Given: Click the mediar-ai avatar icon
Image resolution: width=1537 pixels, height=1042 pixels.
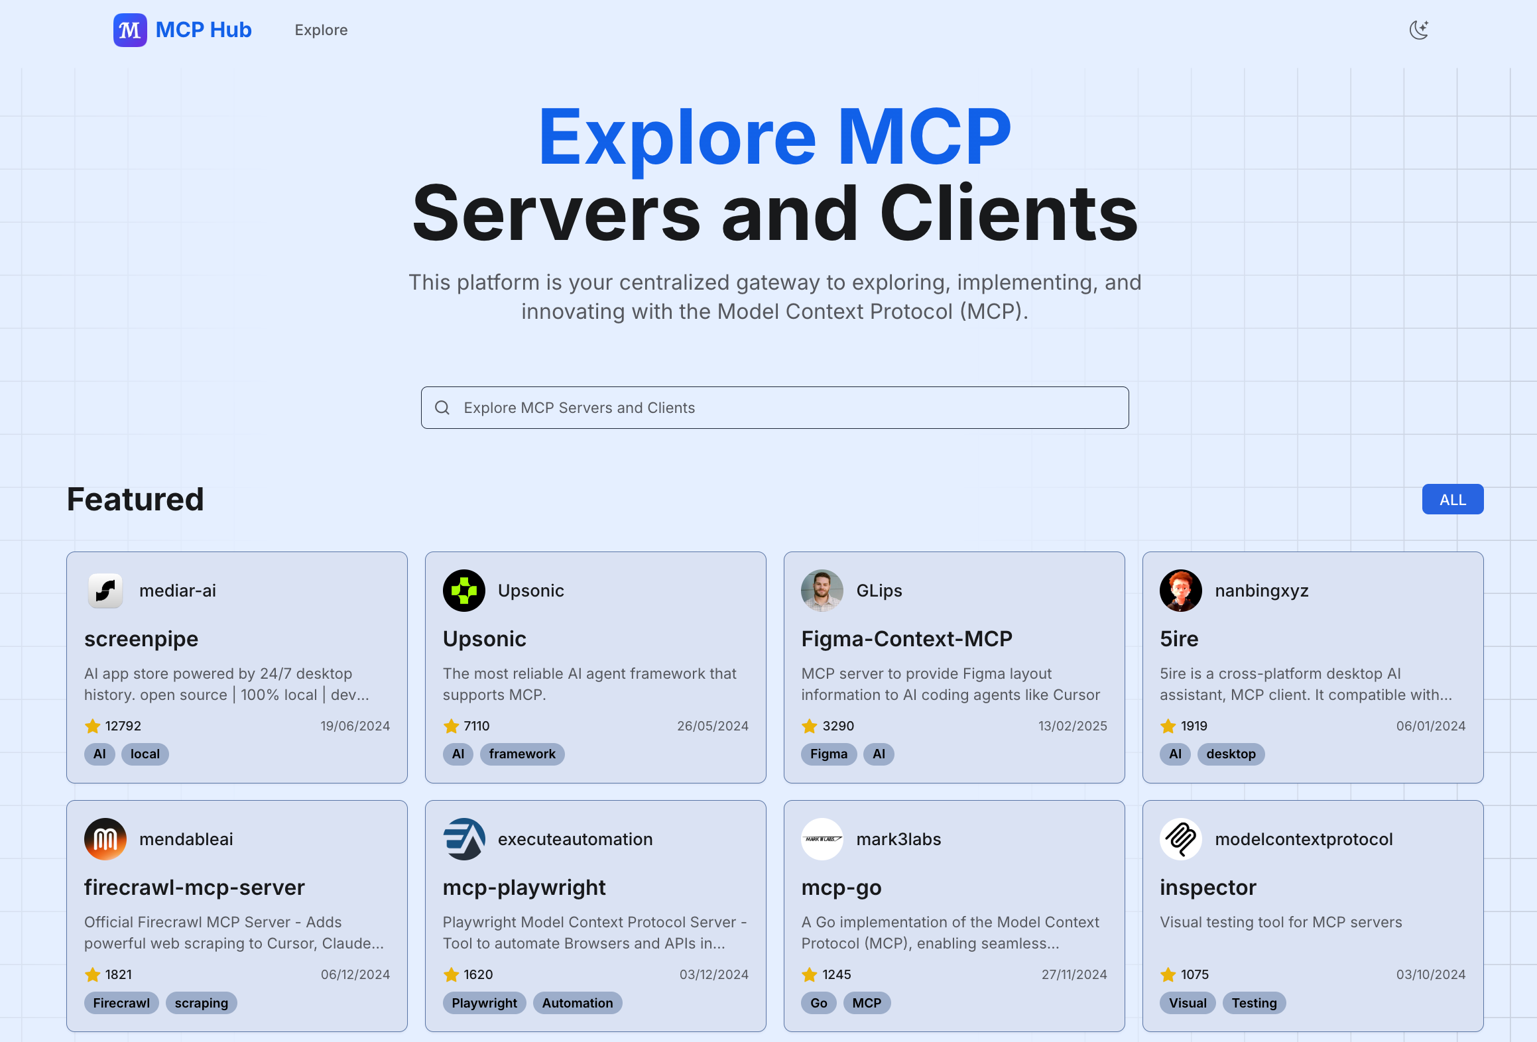Looking at the screenshot, I should point(105,591).
